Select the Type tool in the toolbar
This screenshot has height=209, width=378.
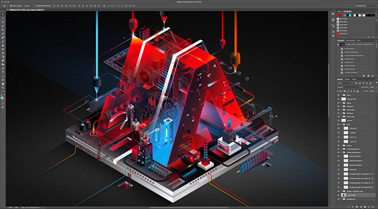click(x=3, y=72)
